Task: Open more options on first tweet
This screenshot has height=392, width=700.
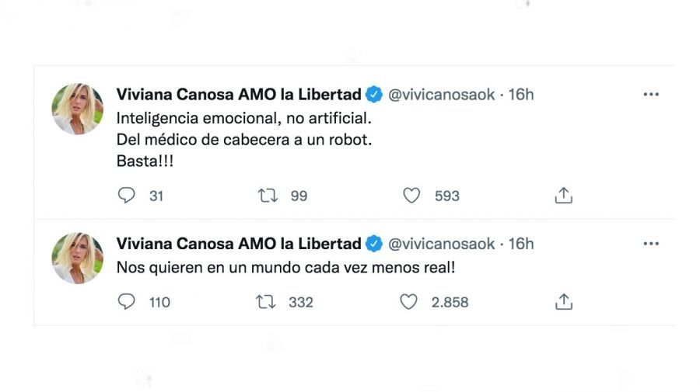Action: click(651, 95)
